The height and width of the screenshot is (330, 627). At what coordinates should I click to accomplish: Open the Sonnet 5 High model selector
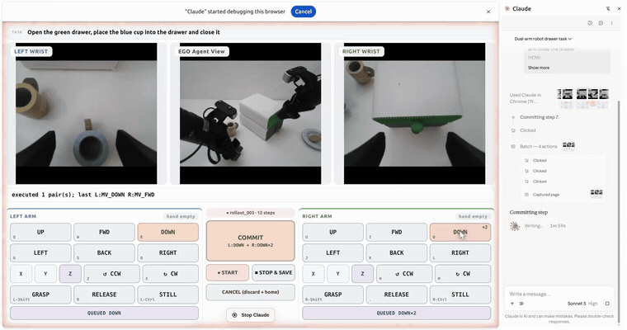coord(582,304)
